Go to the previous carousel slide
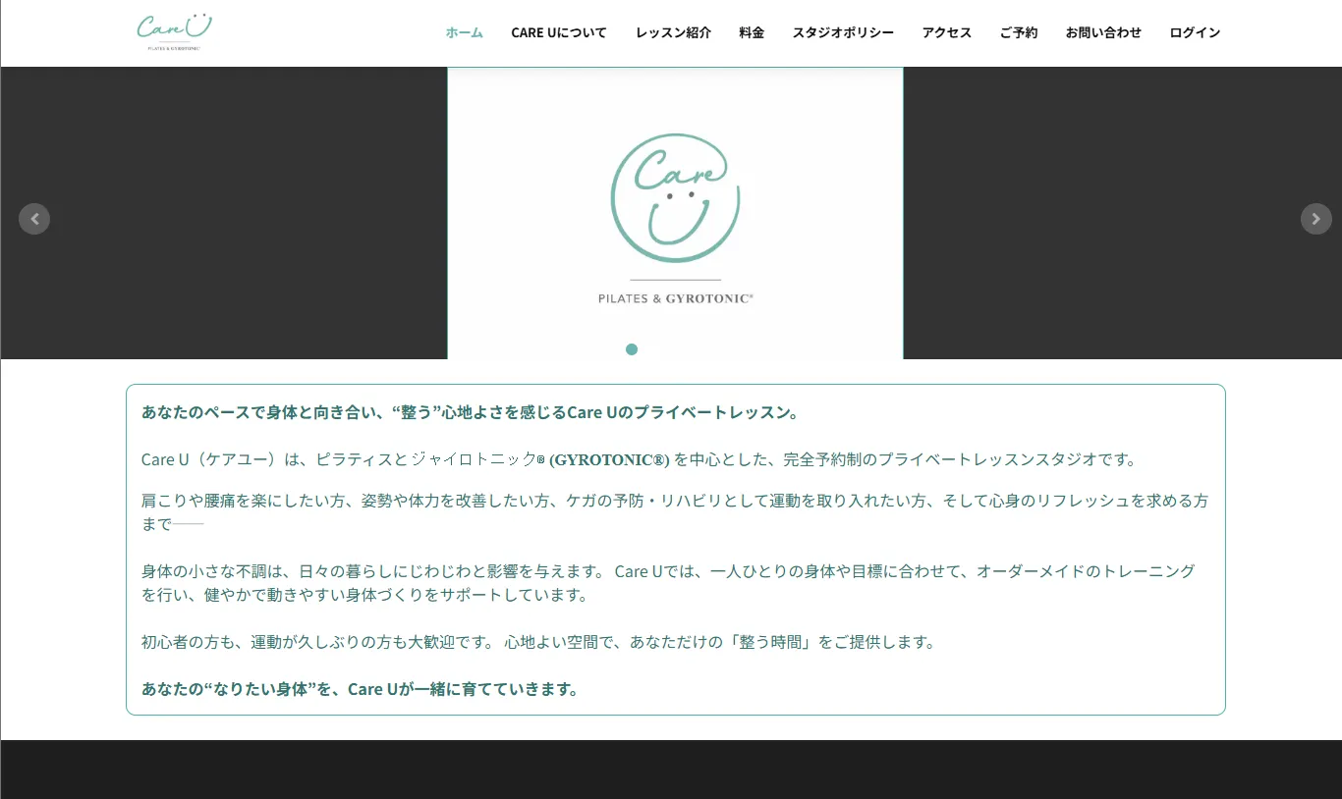1342x799 pixels. tap(34, 219)
